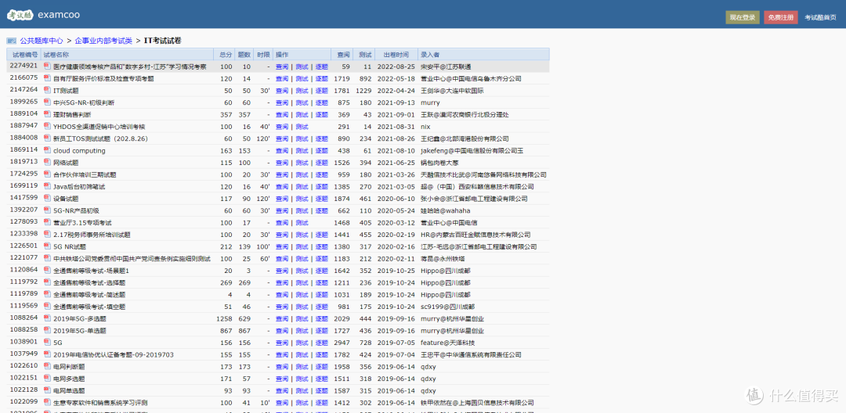Select test number 2274921

pos(23,66)
